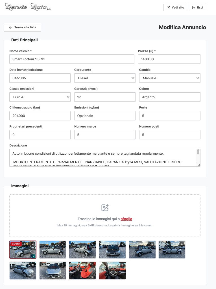Select the COVER image thumbnail
The image size is (216, 289).
23,250
